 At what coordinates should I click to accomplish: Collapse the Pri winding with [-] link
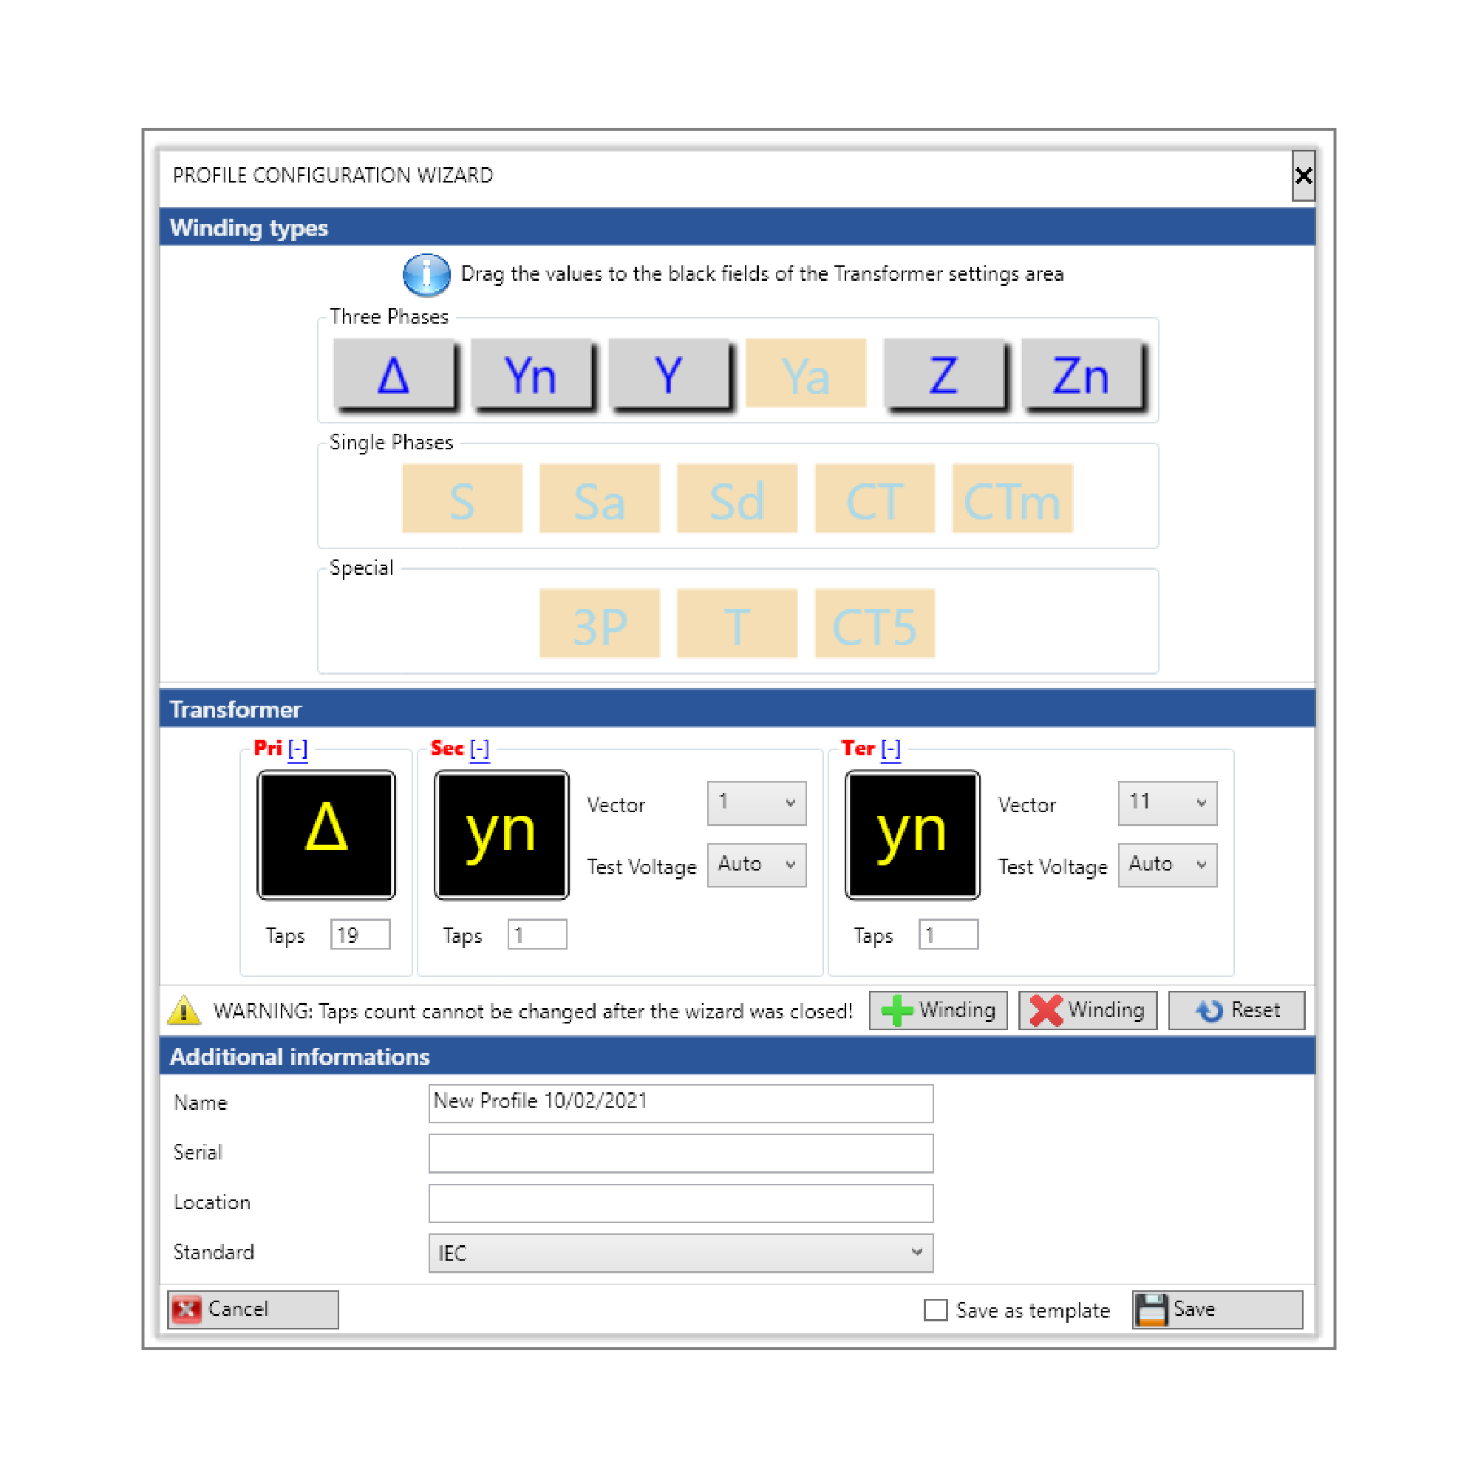point(299,749)
